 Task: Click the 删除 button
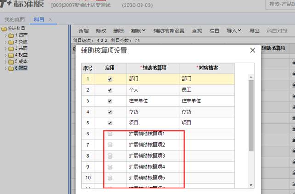click(x=118, y=31)
